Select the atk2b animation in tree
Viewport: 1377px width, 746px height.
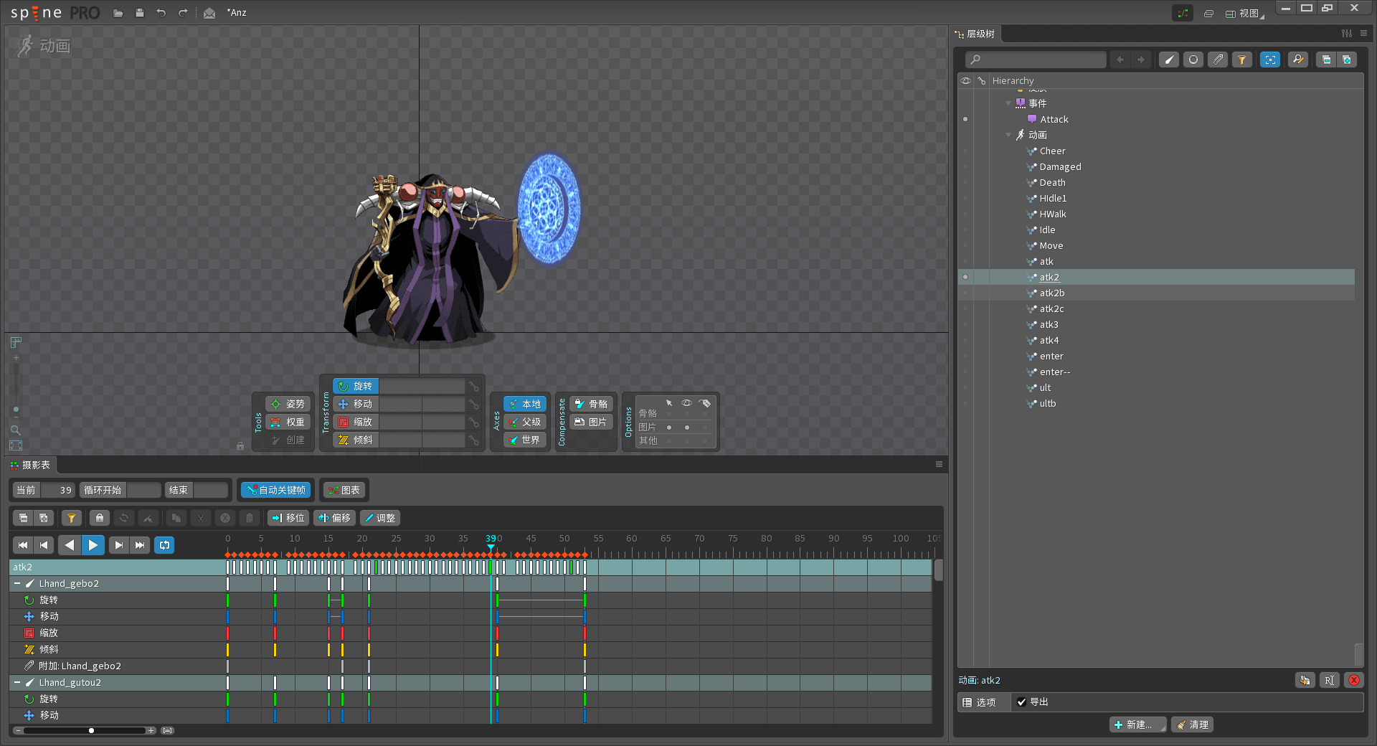1052,293
